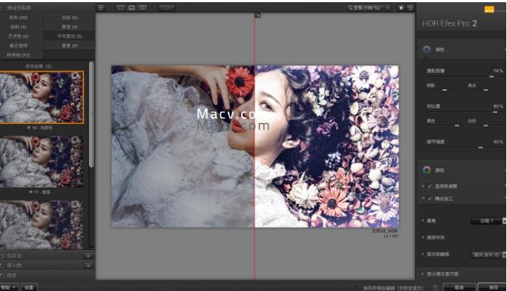Click the add button beside 自定义

(x=88, y=256)
